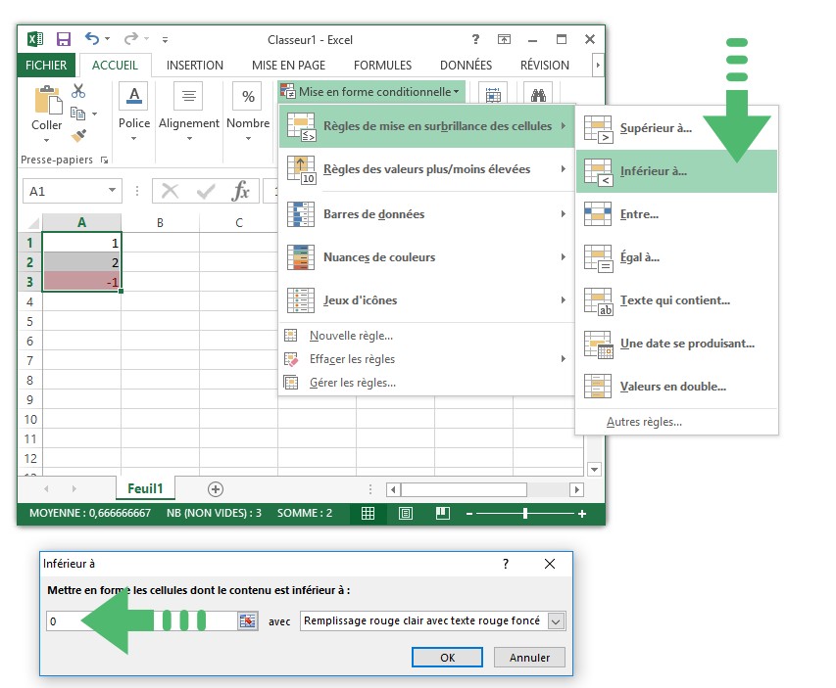Open the Name Box dropdown arrow
The image size is (836, 688).
pyautogui.click(x=112, y=191)
